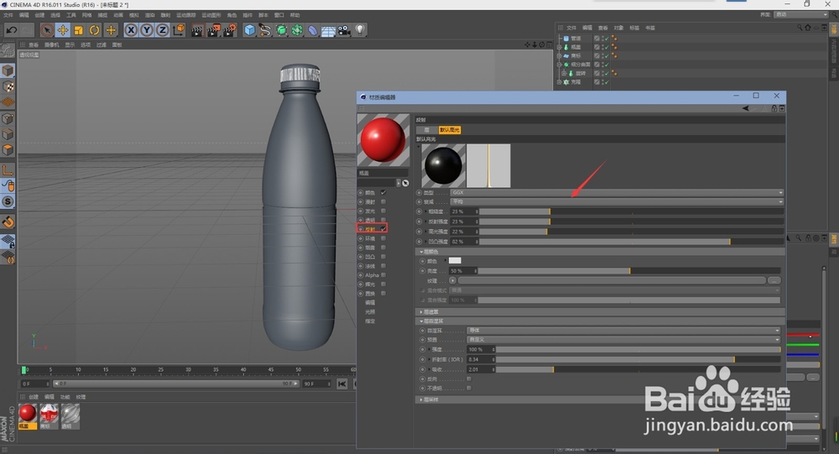Image resolution: width=839 pixels, height=454 pixels.
Task: Activate the Move tool
Action: (x=63, y=30)
